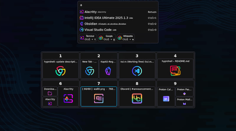Image resolution: width=236 pixels, height=131 pixels.
Task: Click title "hyprshell – README.md"
Action: (176, 61)
